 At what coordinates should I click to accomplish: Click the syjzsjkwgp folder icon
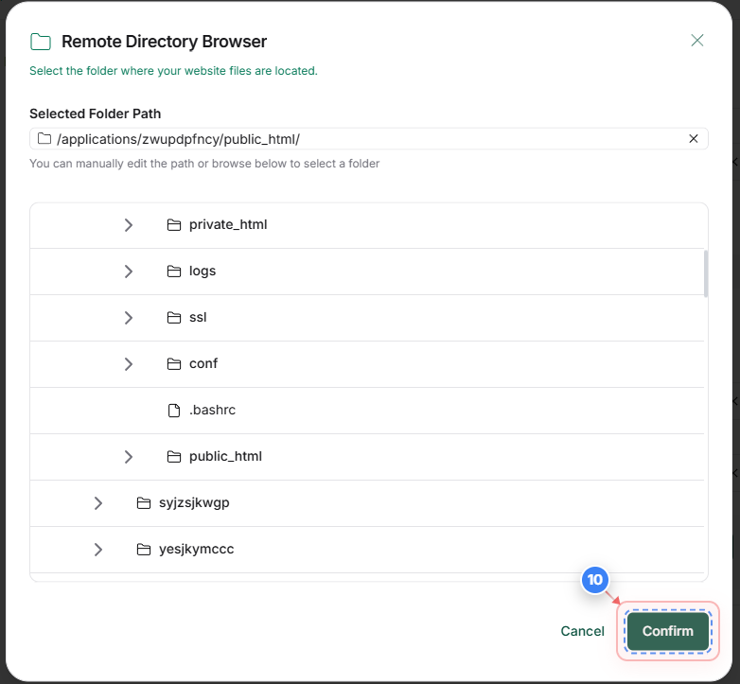click(x=144, y=503)
